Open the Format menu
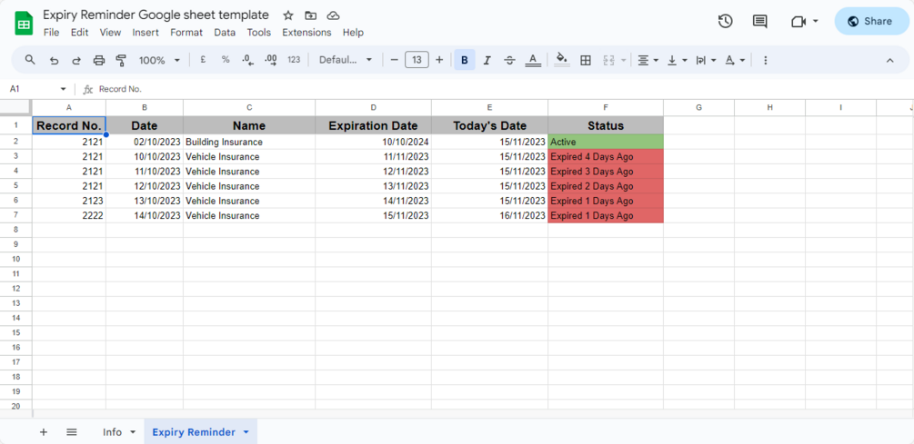Image resolution: width=914 pixels, height=444 pixels. point(186,33)
